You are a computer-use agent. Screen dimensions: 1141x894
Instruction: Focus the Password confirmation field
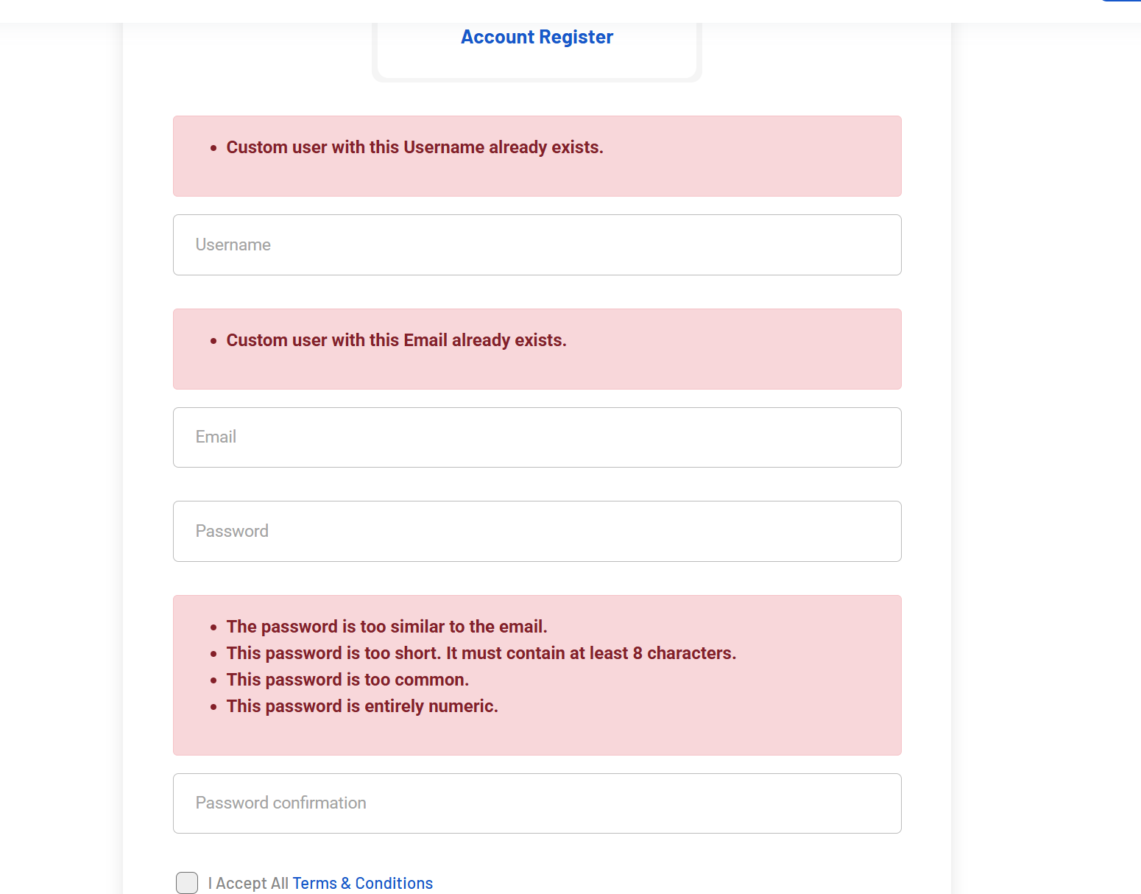pyautogui.click(x=537, y=803)
